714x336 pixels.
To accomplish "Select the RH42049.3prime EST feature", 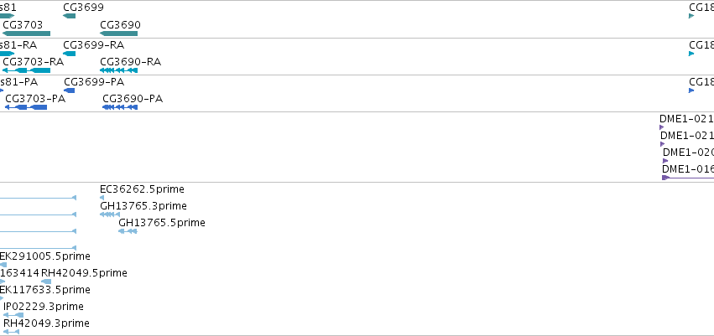I will 12,332.
